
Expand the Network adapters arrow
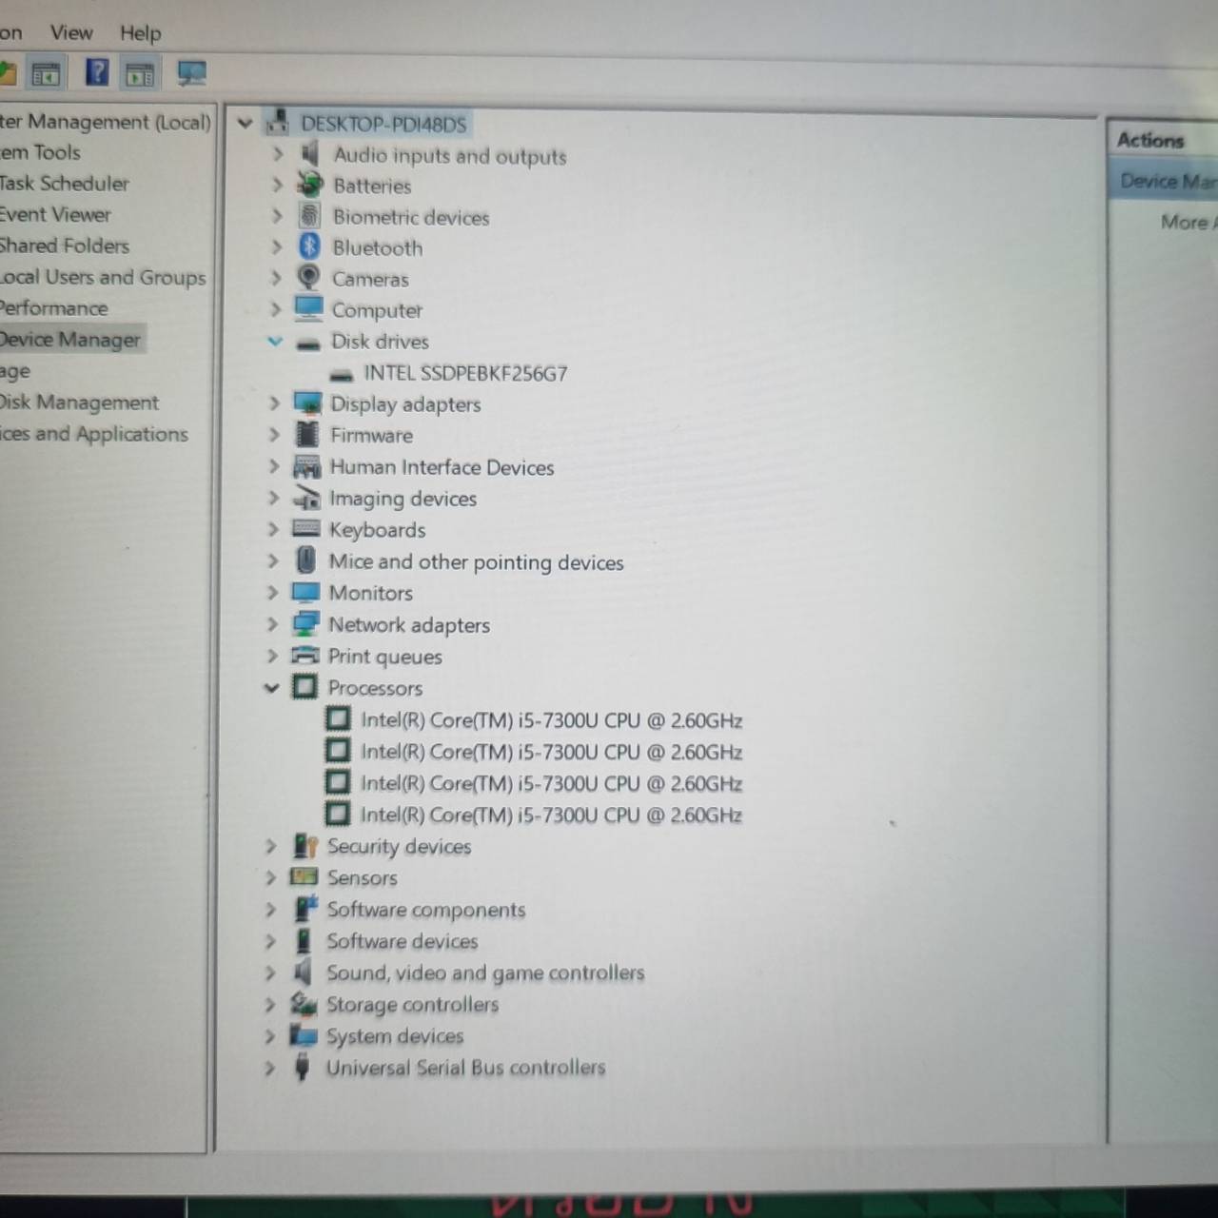[x=272, y=624]
